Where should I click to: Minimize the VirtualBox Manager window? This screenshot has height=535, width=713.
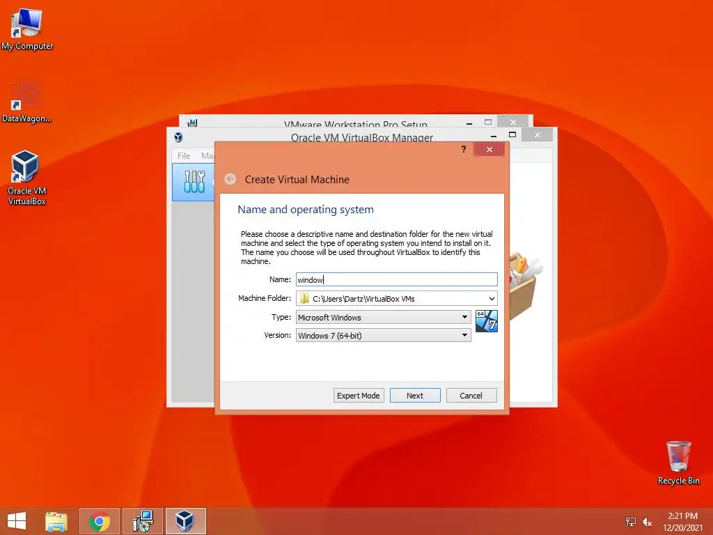pos(494,135)
